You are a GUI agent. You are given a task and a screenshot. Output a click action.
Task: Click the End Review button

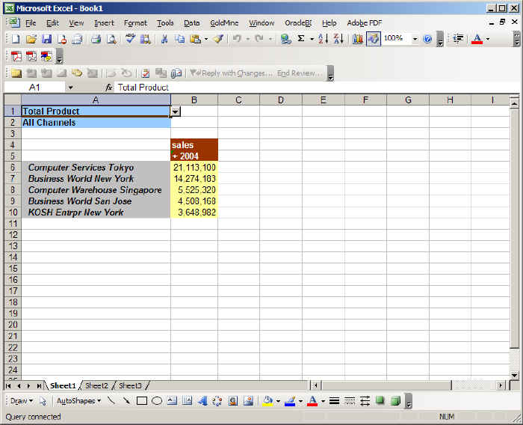tap(299, 73)
